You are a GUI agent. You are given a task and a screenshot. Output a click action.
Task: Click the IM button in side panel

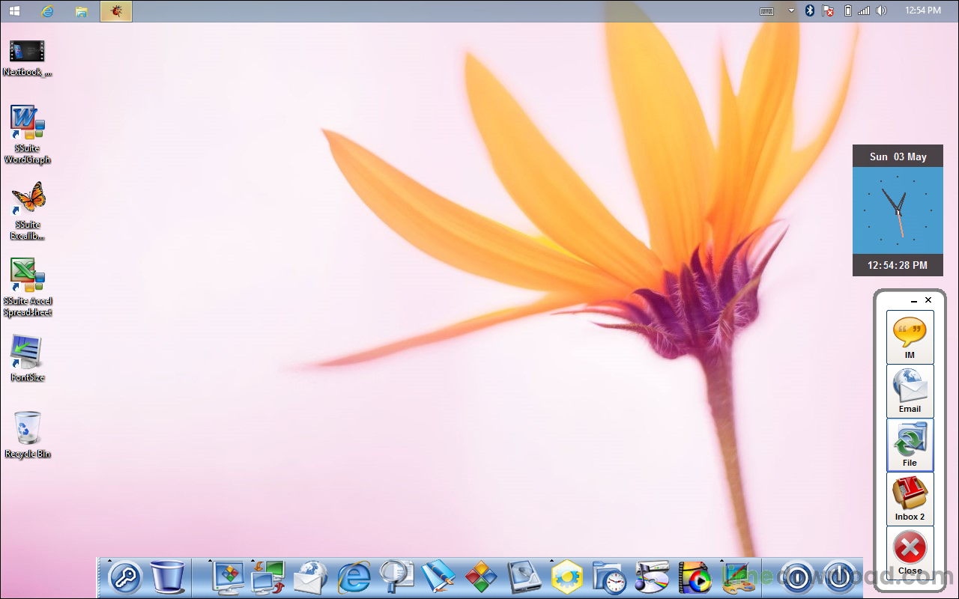pos(910,337)
